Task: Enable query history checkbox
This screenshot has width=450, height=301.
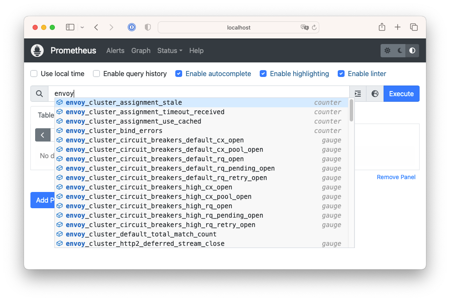Action: click(x=96, y=74)
